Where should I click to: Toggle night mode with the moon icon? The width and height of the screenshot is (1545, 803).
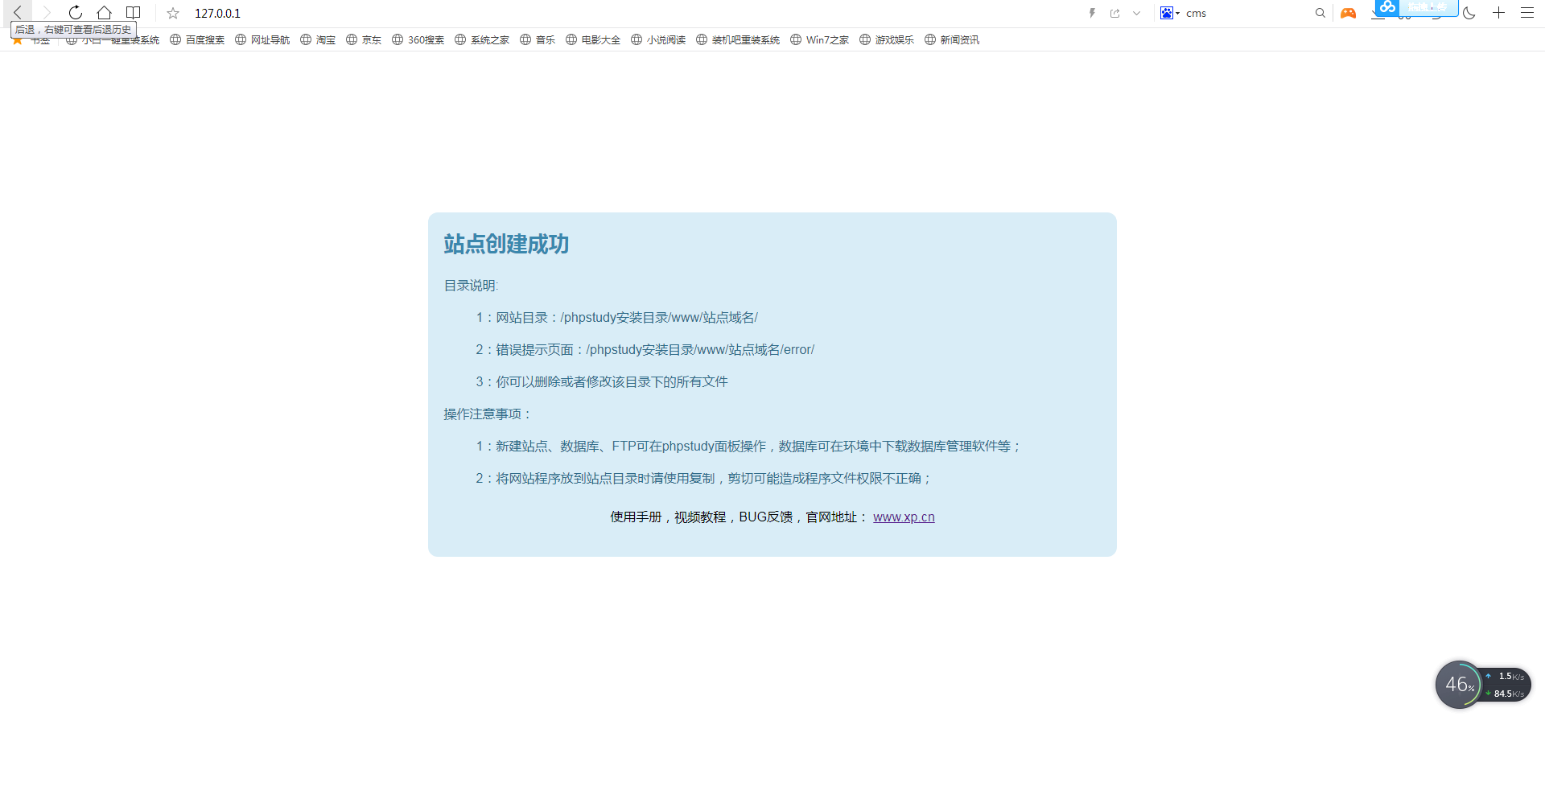1469,13
